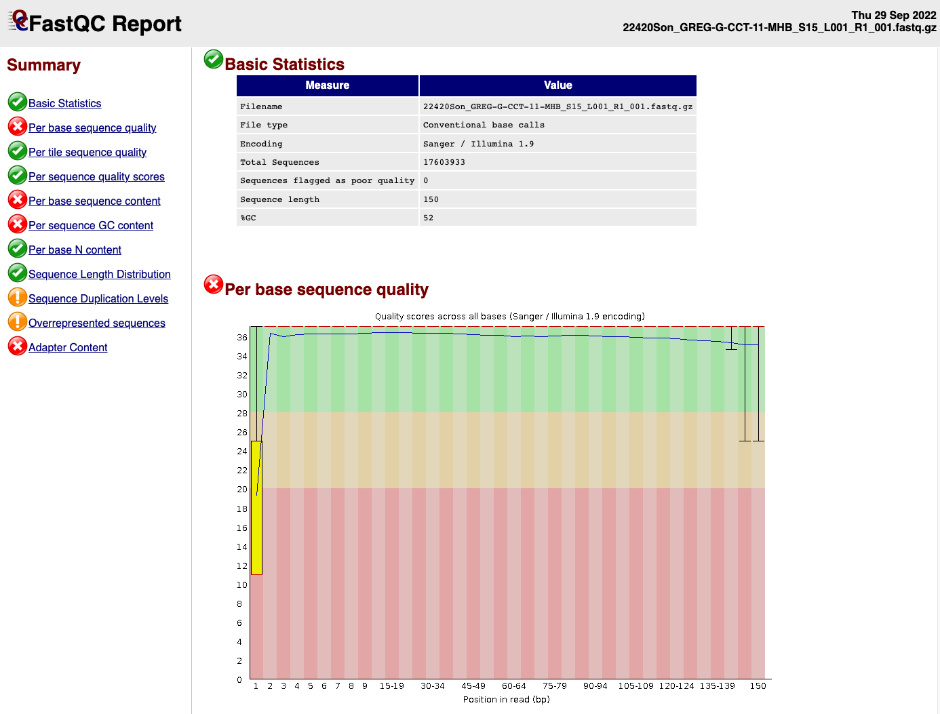Click red fail icon next to Adapter Content

(x=18, y=346)
